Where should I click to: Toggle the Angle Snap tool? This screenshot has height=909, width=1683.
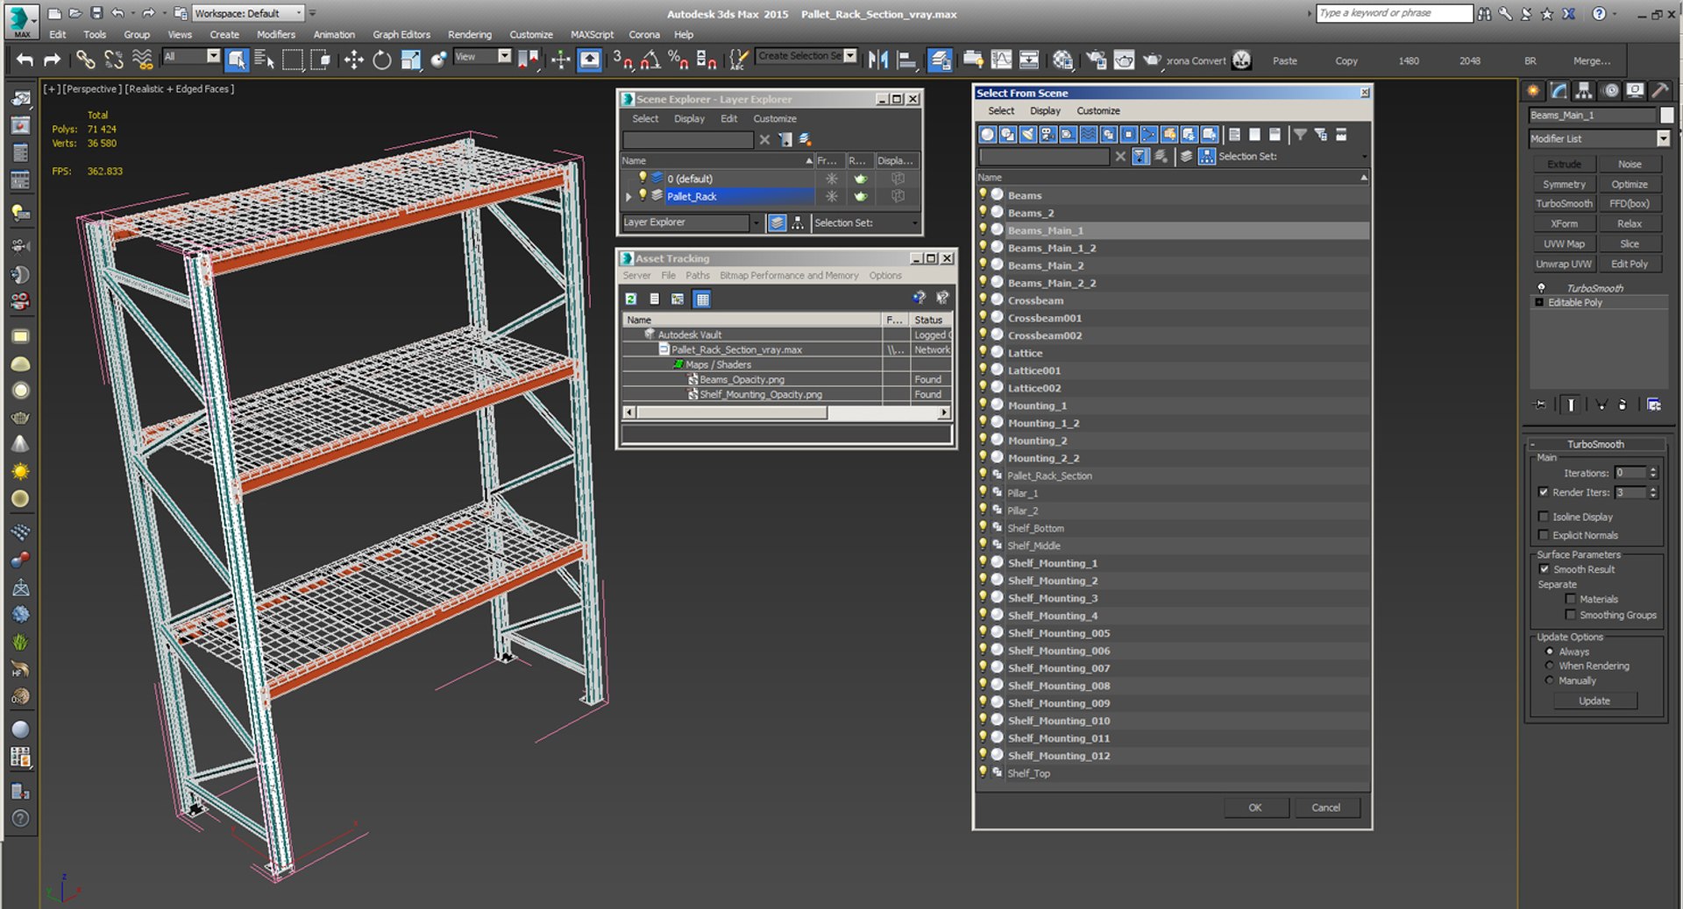point(650,60)
